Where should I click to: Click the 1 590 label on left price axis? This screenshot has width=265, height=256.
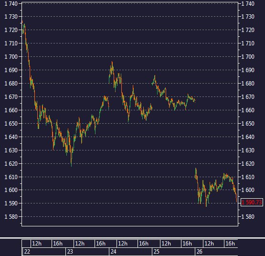click(x=11, y=203)
